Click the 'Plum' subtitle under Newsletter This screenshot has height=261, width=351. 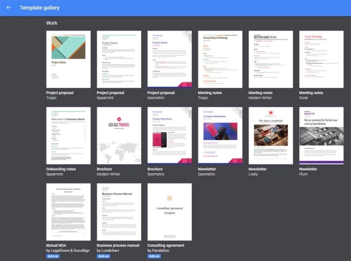click(x=303, y=174)
